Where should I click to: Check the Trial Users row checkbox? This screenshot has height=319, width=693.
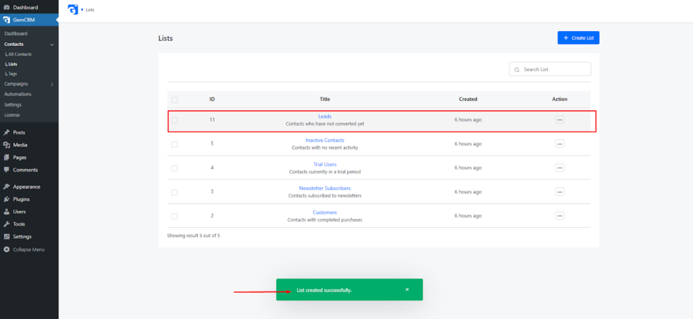[175, 168]
